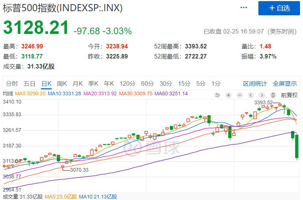The width and height of the screenshot is (303, 200).
Task: Pan chart left with the left chevron
Action: click(251, 95)
